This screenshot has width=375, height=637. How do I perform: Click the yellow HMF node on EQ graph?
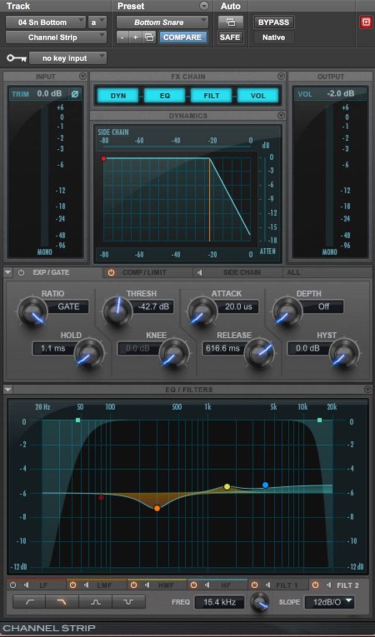pos(227,487)
